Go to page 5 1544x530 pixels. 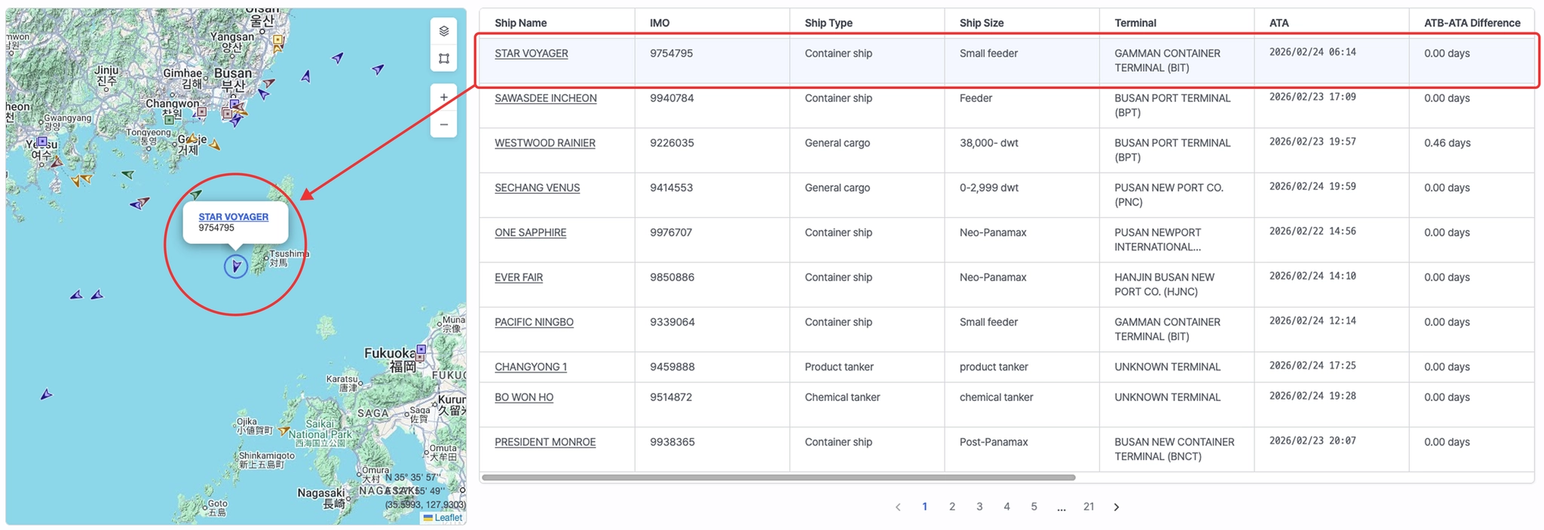[x=1034, y=507]
